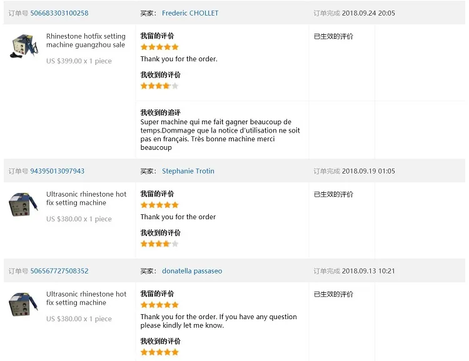View buyer Stephanie Trotin's profile
Image resolution: width=469 pixels, height=361 pixels.
pyautogui.click(x=188, y=171)
